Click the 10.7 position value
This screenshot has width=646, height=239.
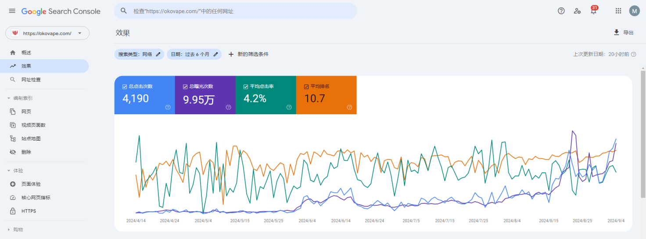(315, 98)
